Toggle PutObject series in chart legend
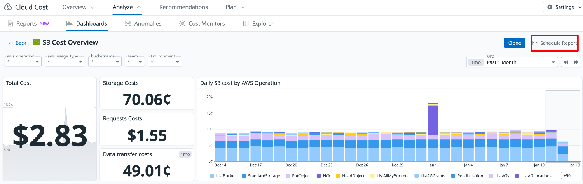 click(298, 176)
